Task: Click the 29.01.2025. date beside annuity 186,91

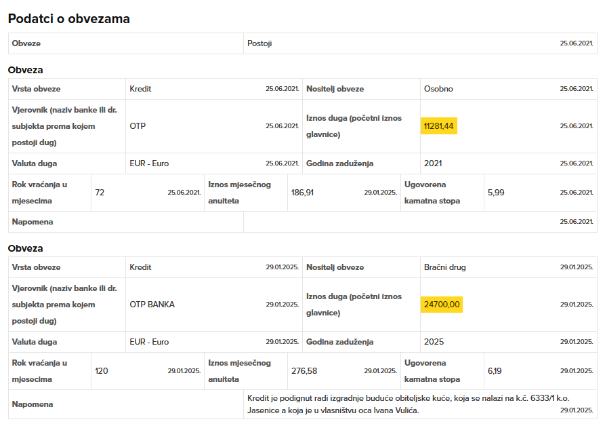Action: [379, 193]
